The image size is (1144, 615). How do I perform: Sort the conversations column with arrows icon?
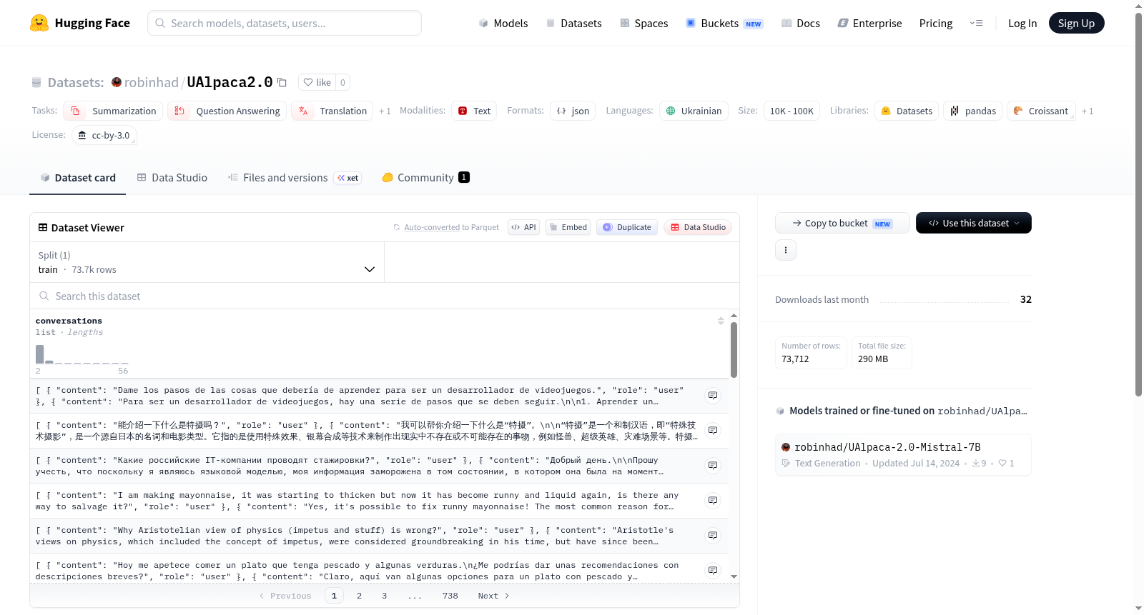(721, 321)
